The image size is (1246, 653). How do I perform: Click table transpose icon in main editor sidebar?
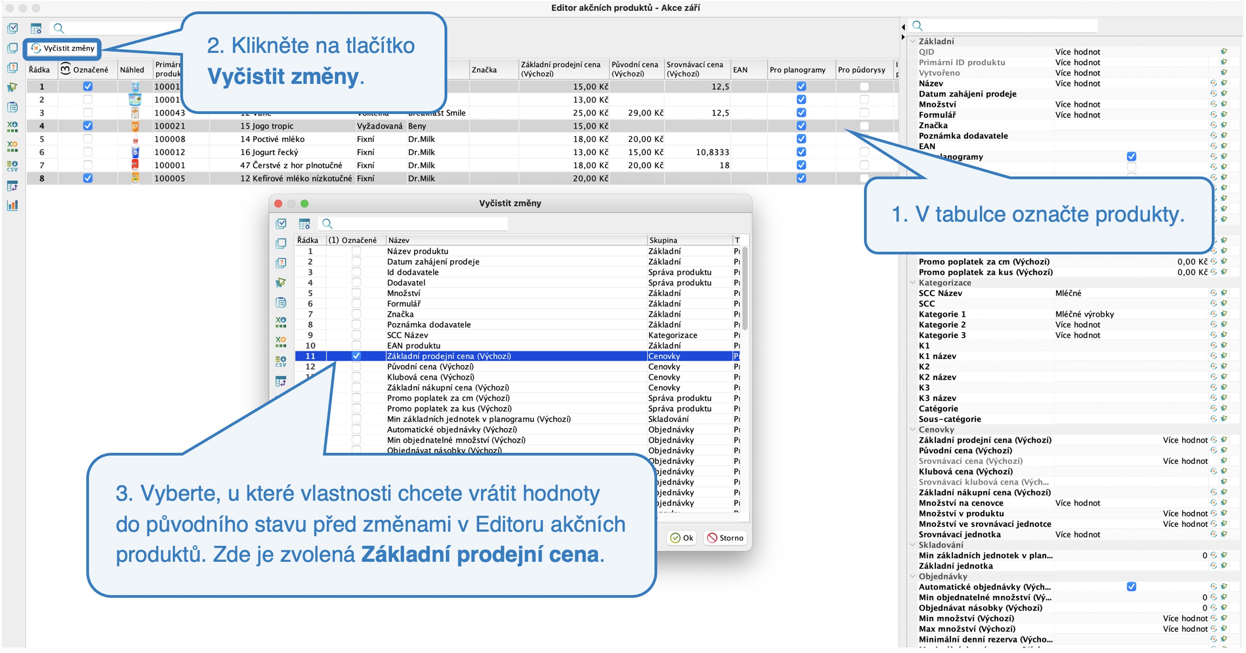[x=13, y=186]
